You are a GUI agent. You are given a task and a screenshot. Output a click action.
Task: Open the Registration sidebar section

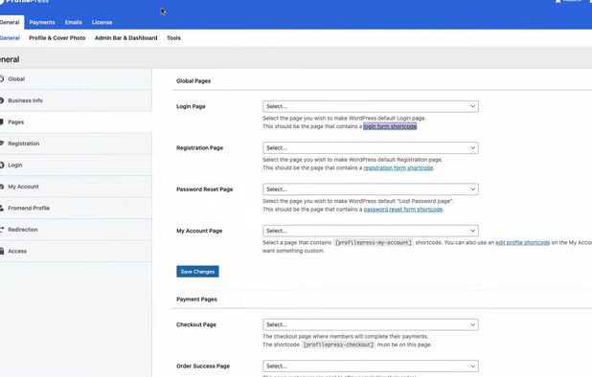[x=76, y=144]
